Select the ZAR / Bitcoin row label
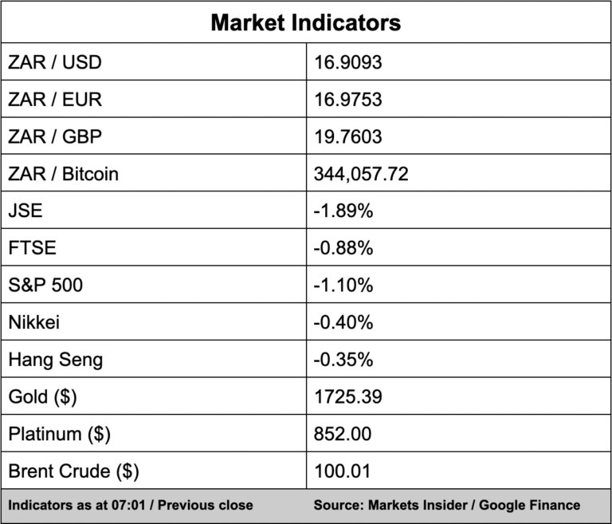 [63, 174]
